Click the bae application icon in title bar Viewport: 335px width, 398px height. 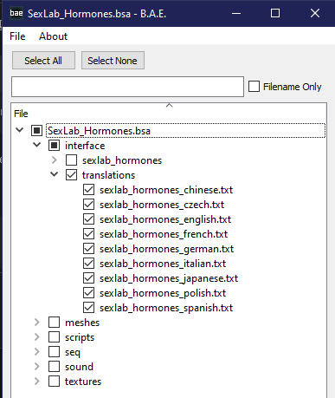point(16,13)
